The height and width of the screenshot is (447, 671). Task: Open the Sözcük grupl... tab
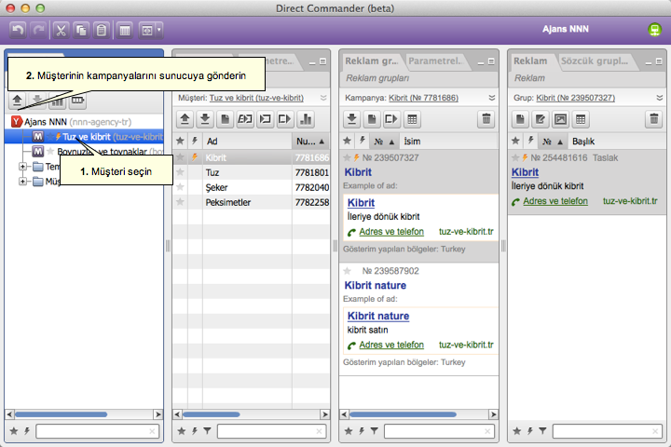[595, 61]
